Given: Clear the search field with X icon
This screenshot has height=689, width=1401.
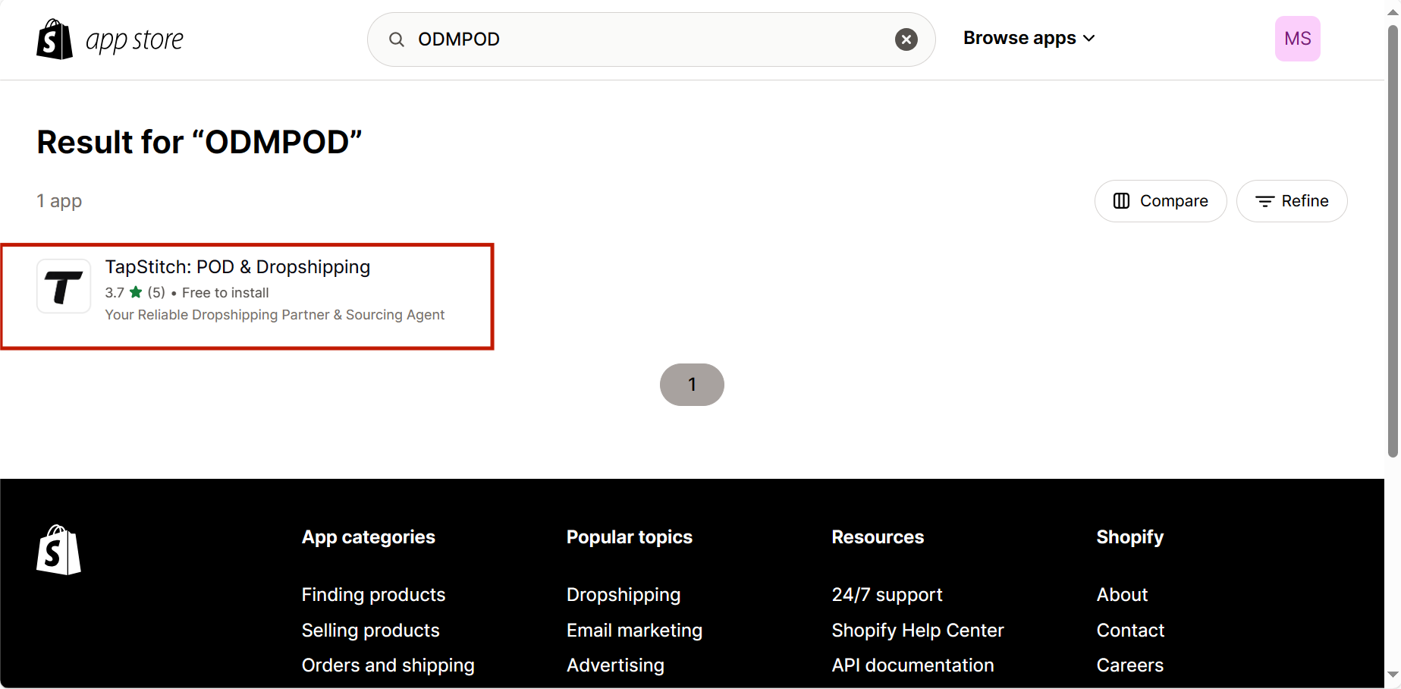Looking at the screenshot, I should pyautogui.click(x=906, y=39).
